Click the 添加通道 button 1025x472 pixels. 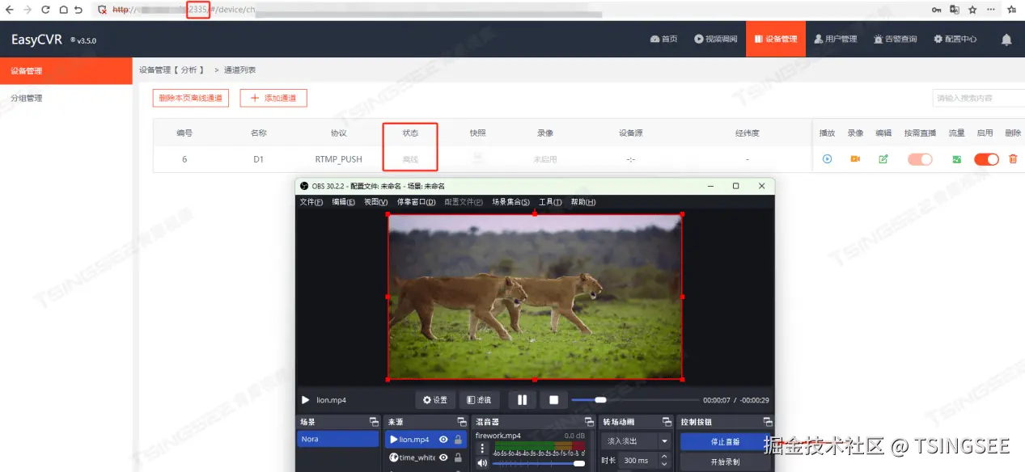pos(273,98)
